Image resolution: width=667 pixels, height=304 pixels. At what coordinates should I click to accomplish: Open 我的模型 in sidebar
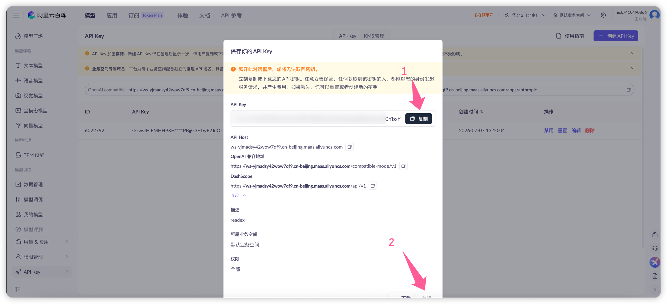33,214
